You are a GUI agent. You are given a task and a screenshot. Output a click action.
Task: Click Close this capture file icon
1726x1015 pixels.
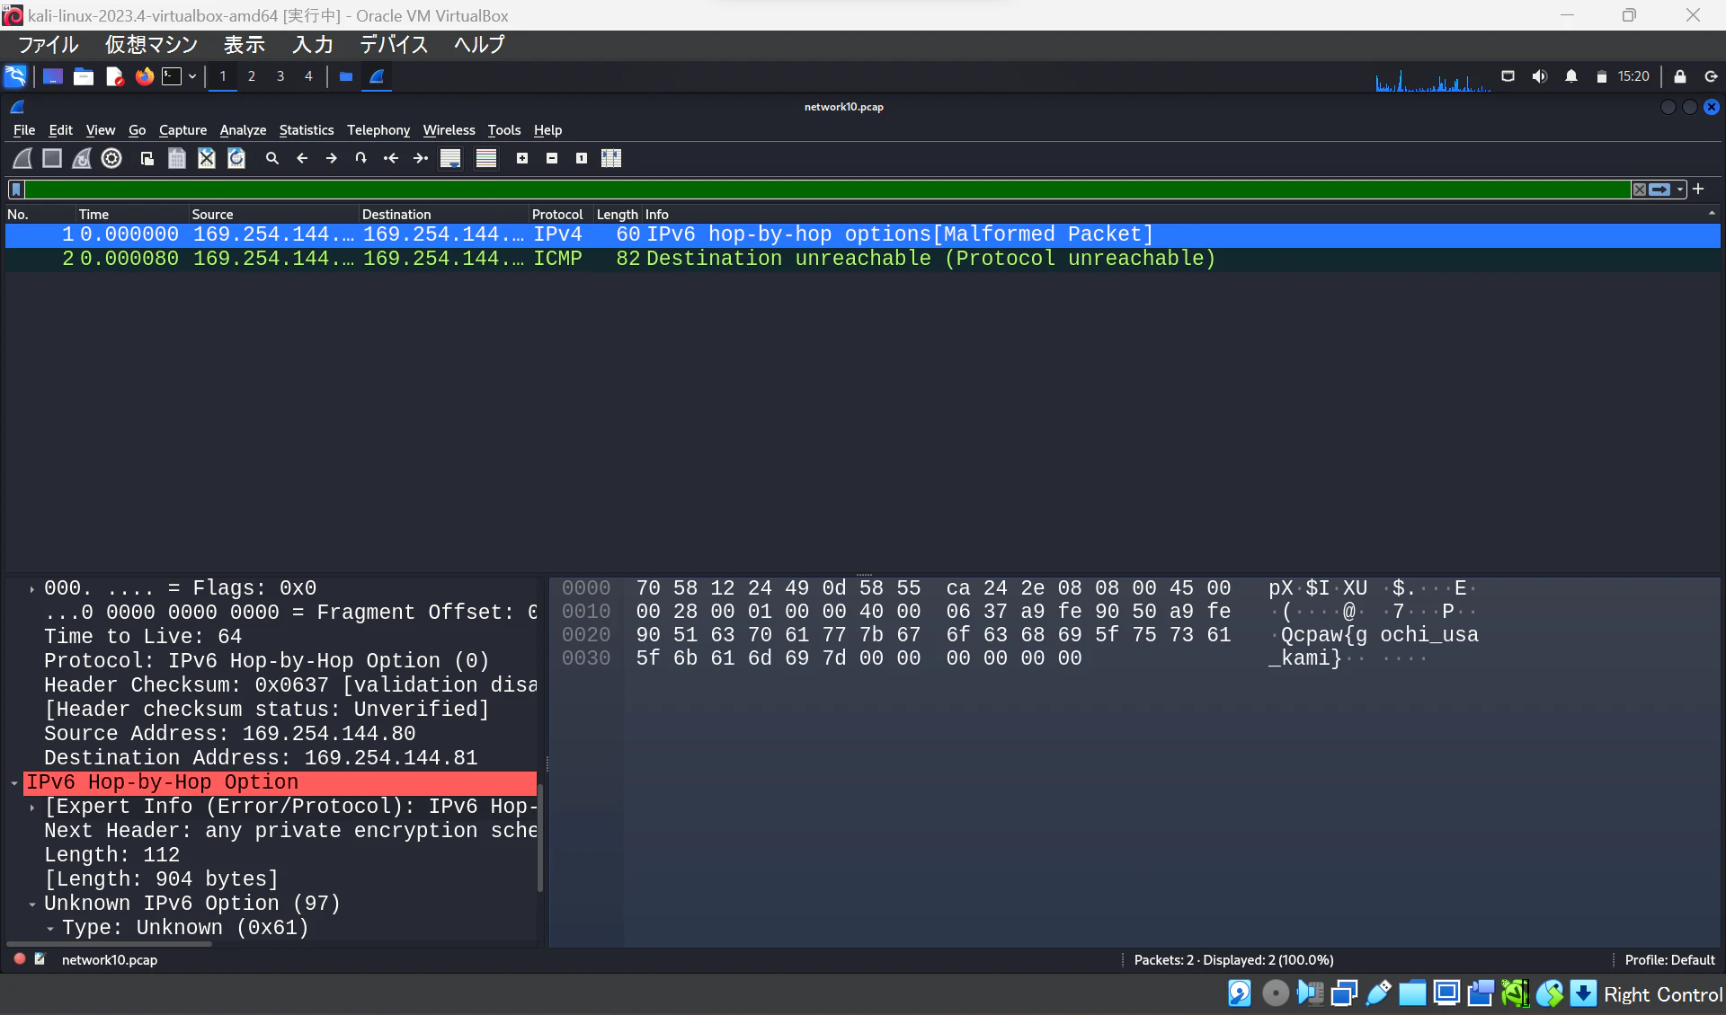click(207, 158)
